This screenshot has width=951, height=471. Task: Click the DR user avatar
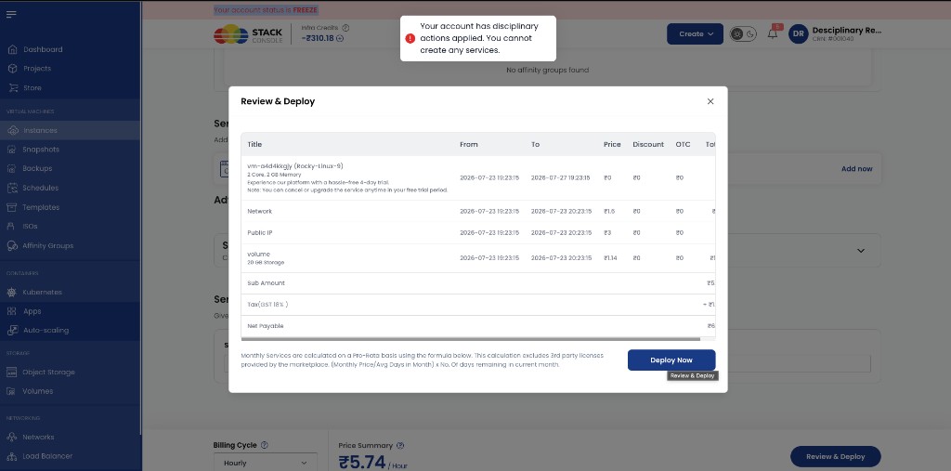[798, 34]
